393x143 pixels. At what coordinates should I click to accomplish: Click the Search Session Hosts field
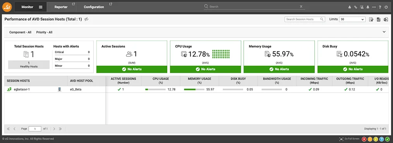[305, 19]
